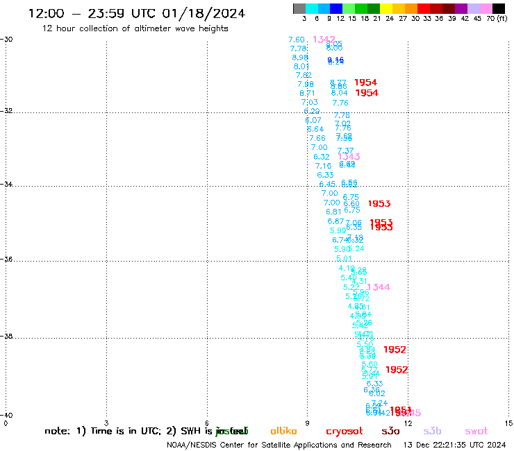Screen dimensions: 514x451
Task: Click the color scale label '45'
Action: click(477, 19)
